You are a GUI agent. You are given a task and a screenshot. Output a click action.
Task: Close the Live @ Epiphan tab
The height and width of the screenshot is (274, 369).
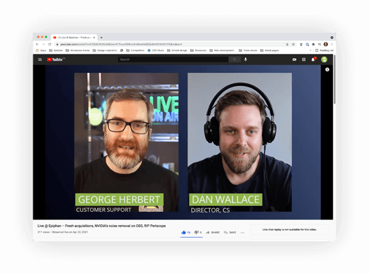click(x=94, y=37)
